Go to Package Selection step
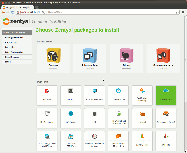This screenshot has height=153, width=187. click(x=17, y=38)
